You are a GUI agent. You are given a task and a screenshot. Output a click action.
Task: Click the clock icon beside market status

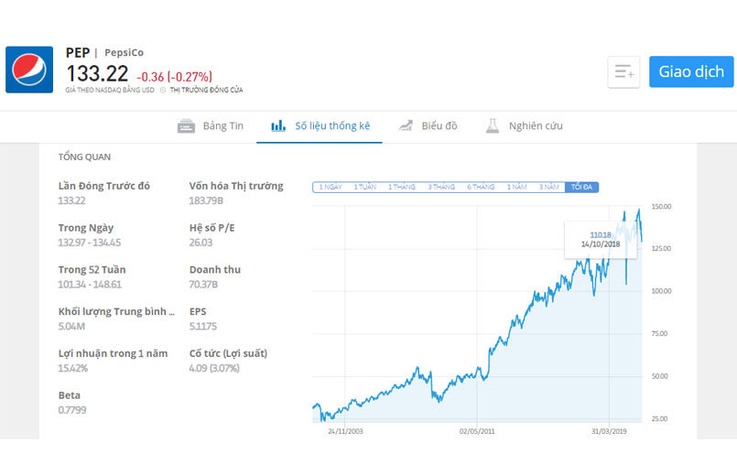(163, 91)
